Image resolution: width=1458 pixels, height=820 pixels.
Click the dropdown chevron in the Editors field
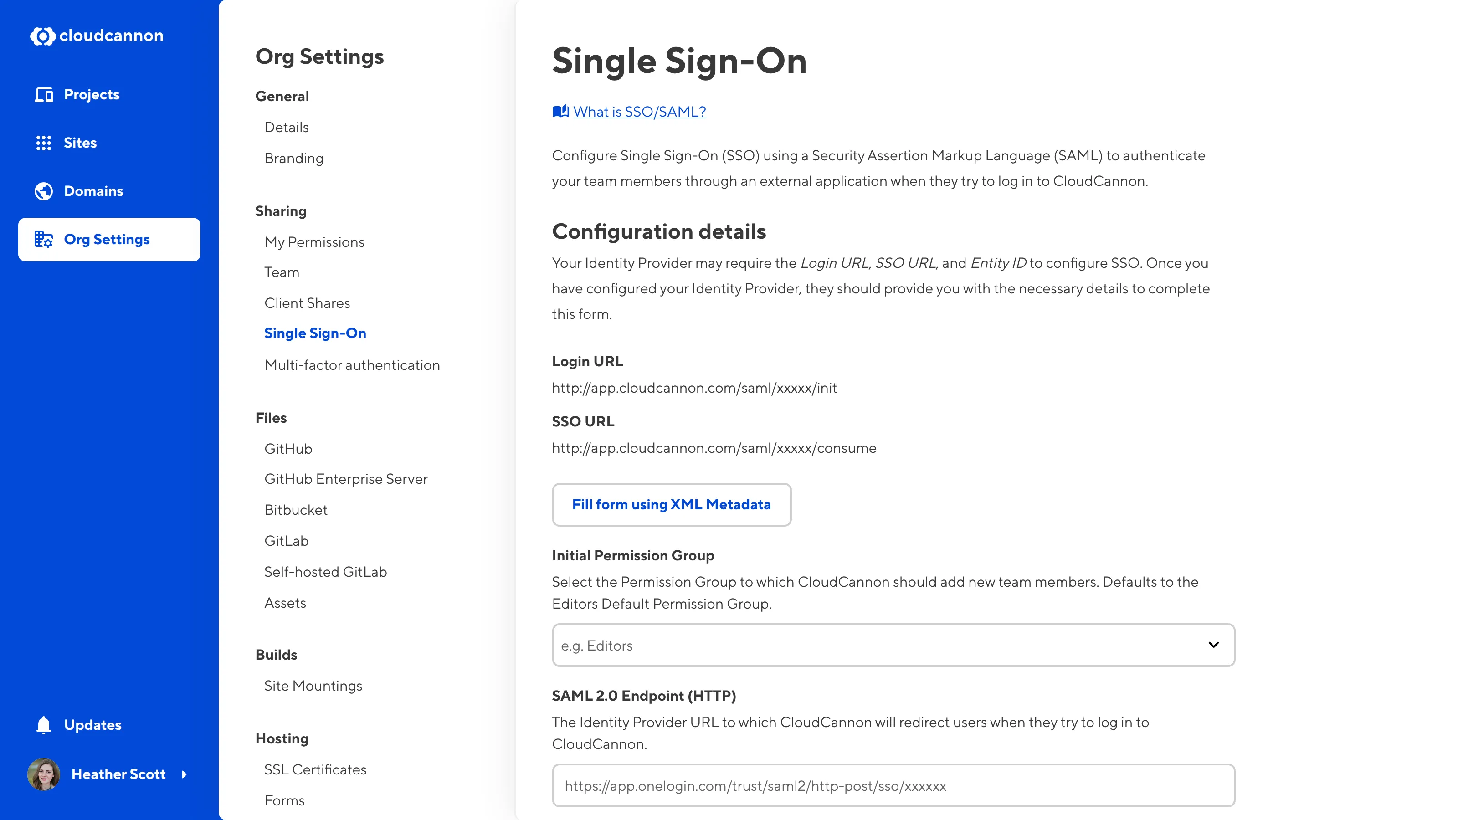pyautogui.click(x=1213, y=645)
